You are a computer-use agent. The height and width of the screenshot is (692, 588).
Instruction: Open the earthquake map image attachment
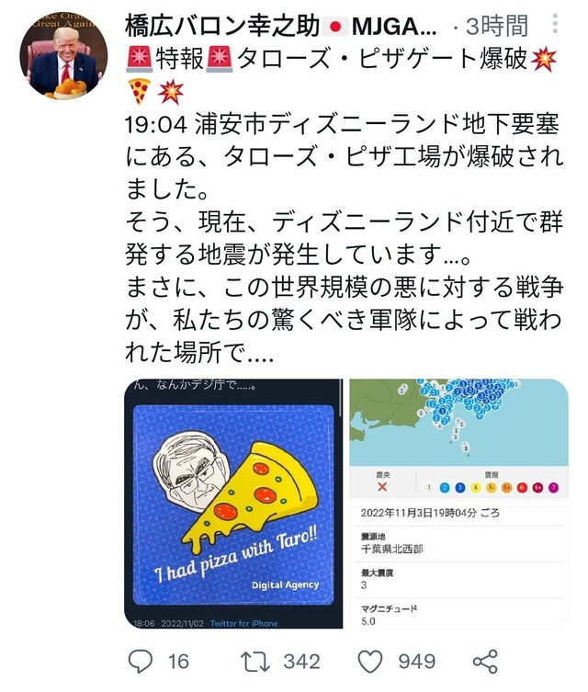[x=458, y=503]
